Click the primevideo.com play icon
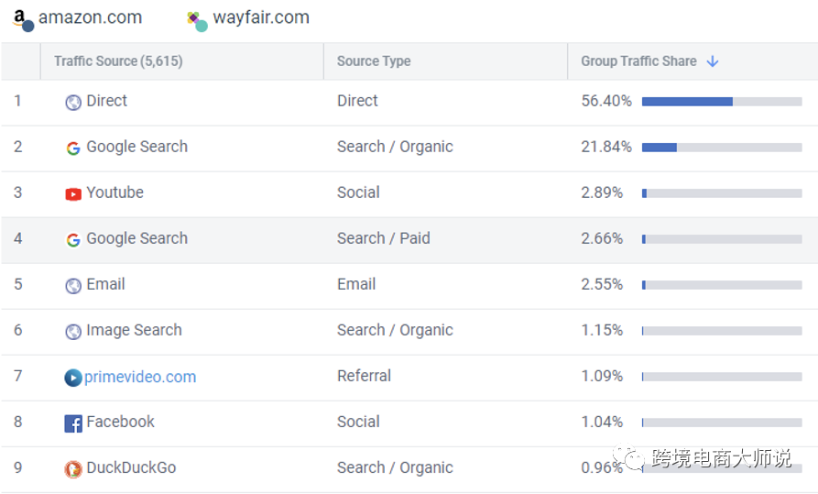The width and height of the screenshot is (818, 494). [73, 378]
